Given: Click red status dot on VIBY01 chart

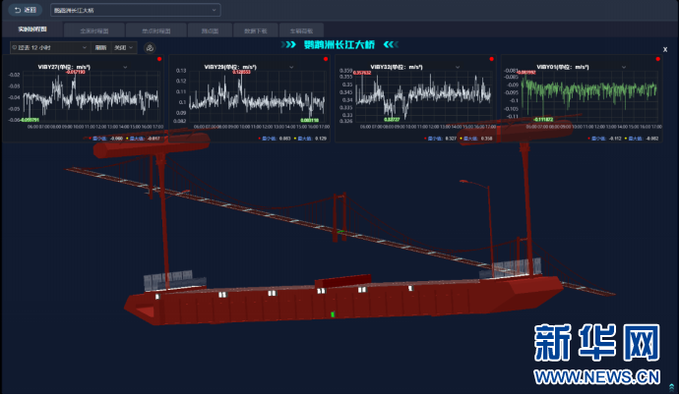Looking at the screenshot, I should (x=655, y=60).
